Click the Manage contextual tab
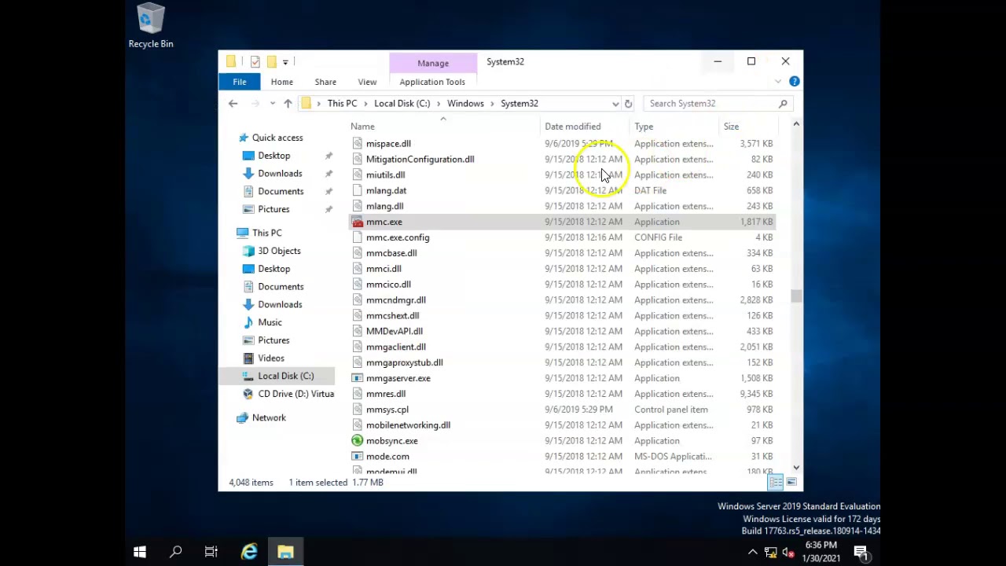1006x566 pixels. (433, 63)
